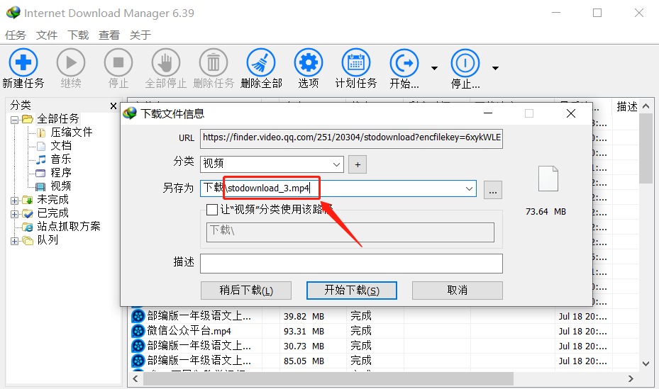
Task: Select the 视频 category in tree
Action: point(61,186)
